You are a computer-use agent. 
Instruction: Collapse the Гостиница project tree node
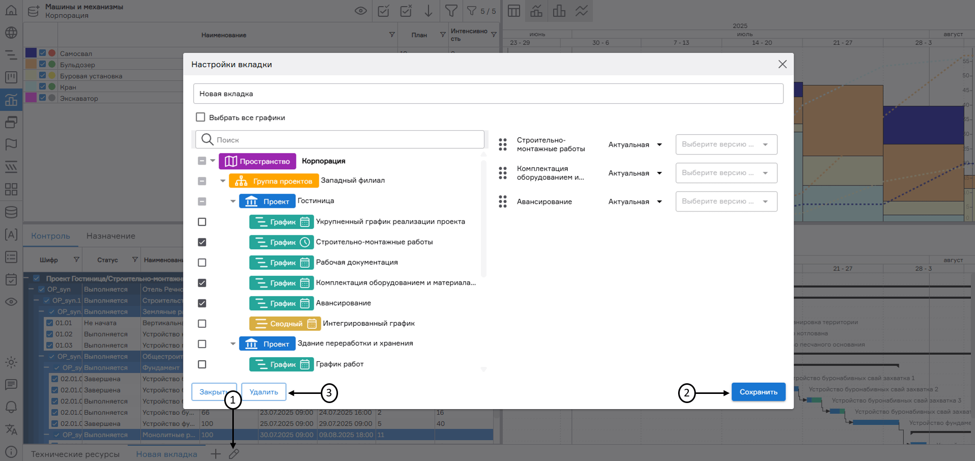(x=233, y=201)
